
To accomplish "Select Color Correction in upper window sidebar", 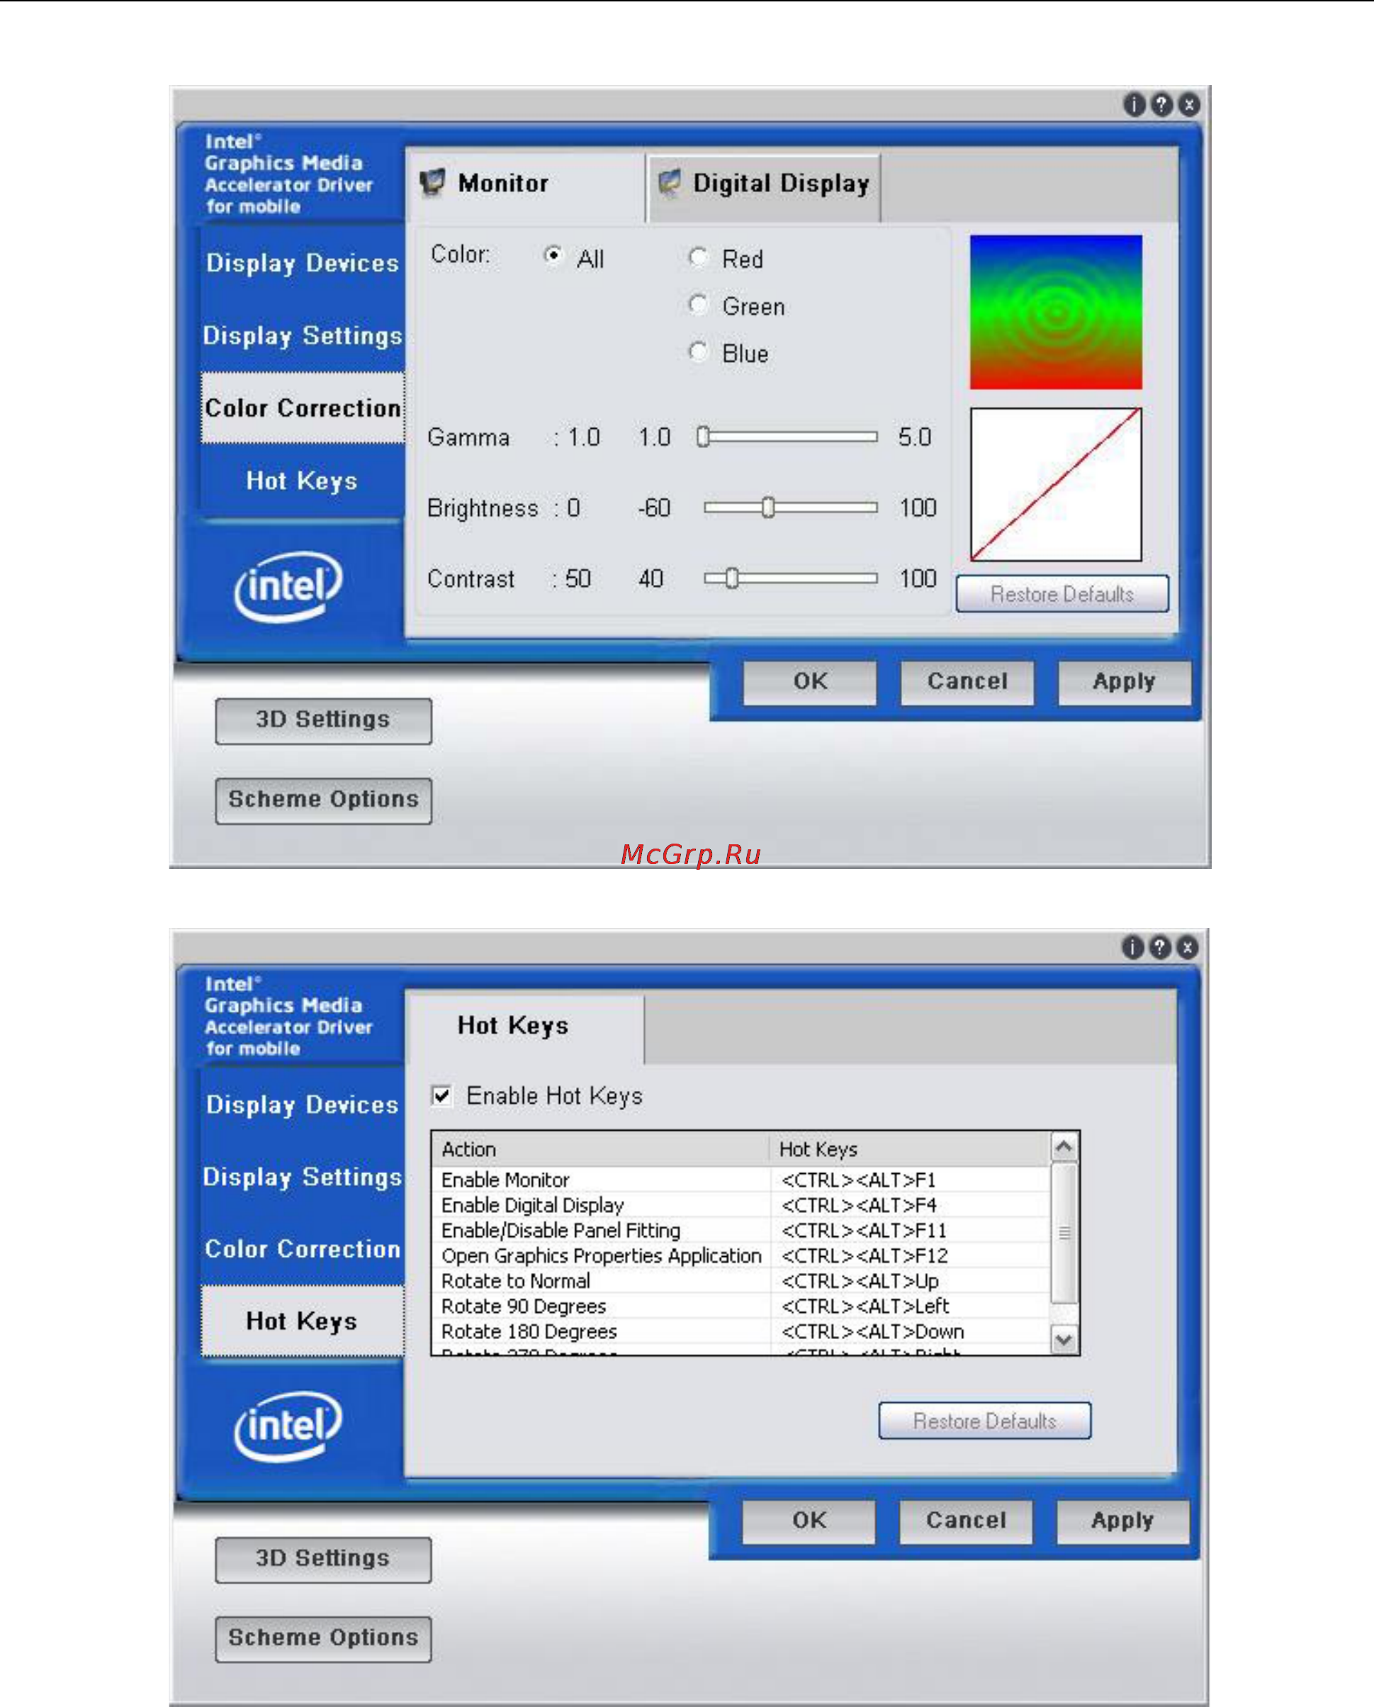I will 303,408.
